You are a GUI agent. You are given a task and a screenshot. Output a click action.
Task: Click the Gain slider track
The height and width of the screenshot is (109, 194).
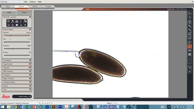tap(17, 42)
